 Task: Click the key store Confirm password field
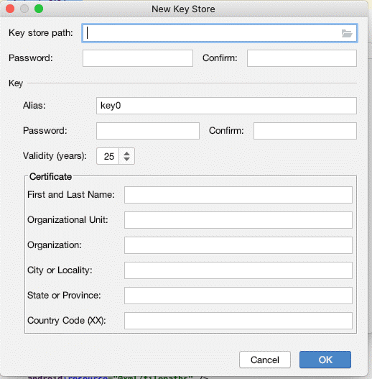point(302,58)
